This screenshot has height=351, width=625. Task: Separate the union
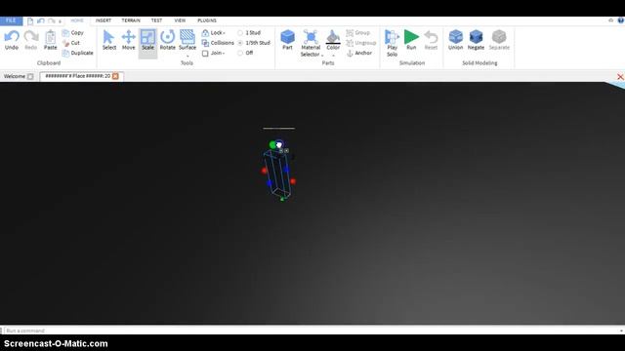point(499,40)
